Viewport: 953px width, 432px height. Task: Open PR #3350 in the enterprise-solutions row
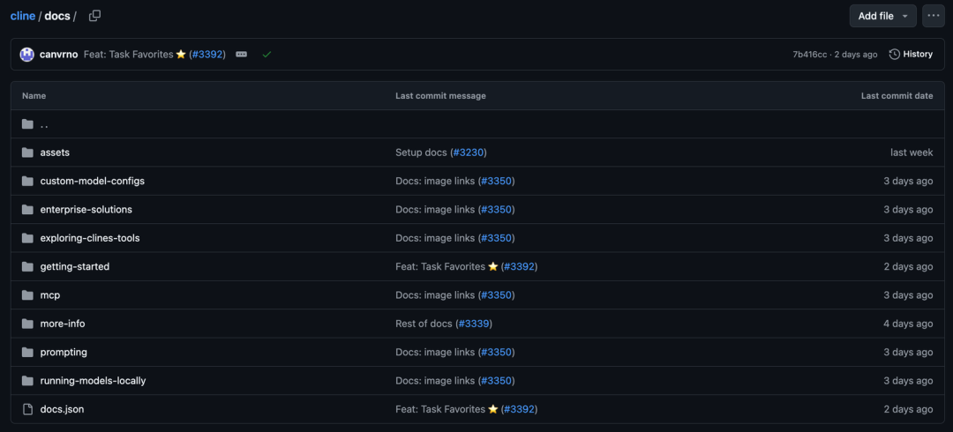[x=496, y=210]
